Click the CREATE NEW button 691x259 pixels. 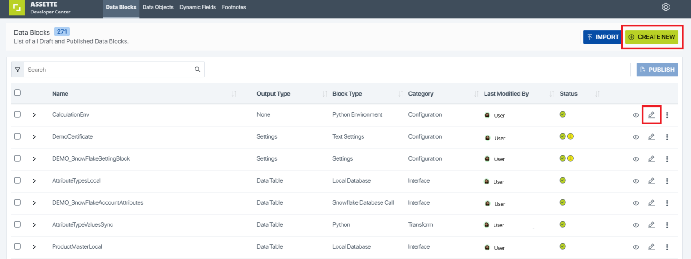[652, 37]
